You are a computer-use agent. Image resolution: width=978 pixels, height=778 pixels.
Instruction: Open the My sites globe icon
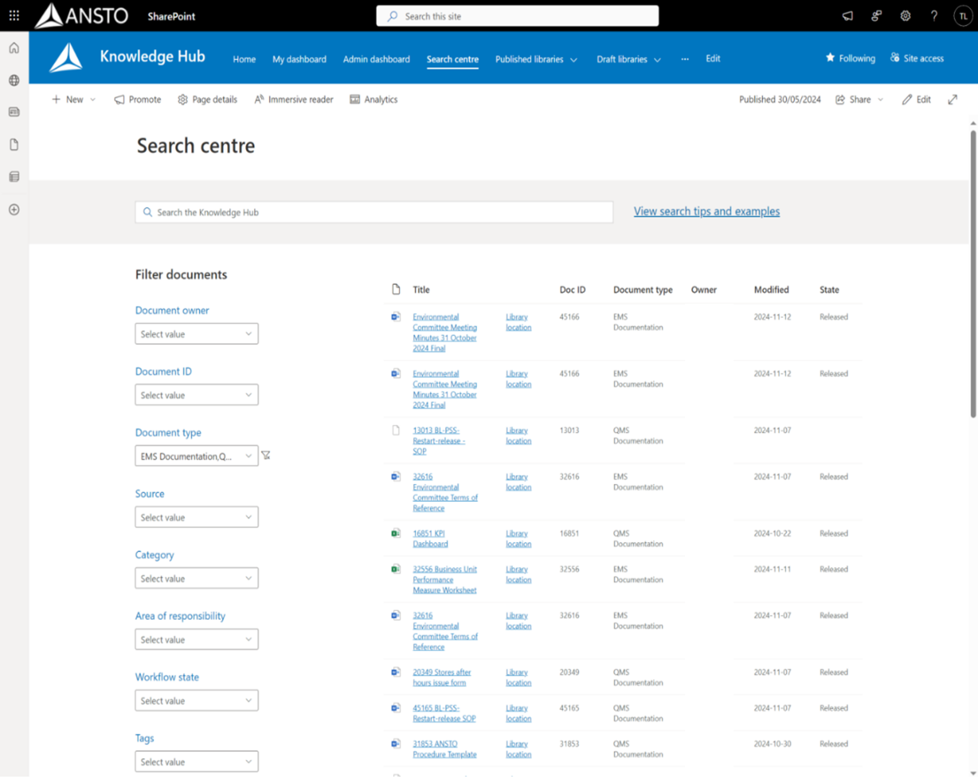[x=14, y=80]
